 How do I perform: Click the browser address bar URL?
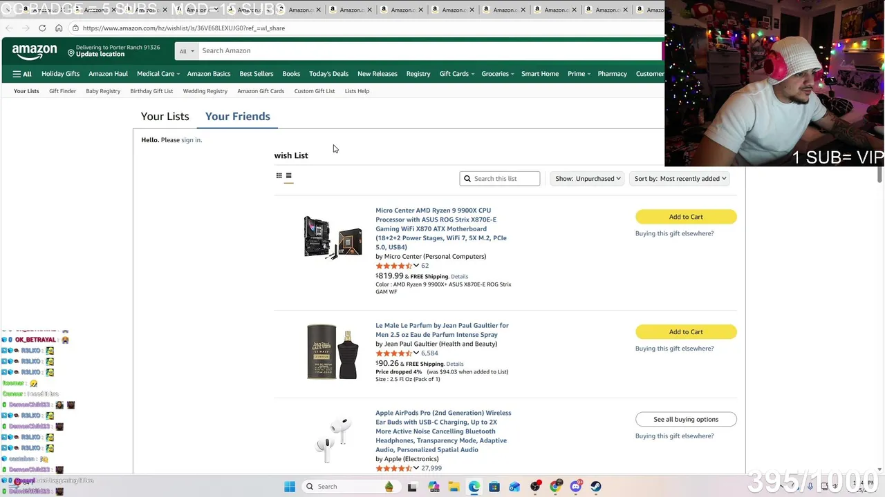[183, 28]
